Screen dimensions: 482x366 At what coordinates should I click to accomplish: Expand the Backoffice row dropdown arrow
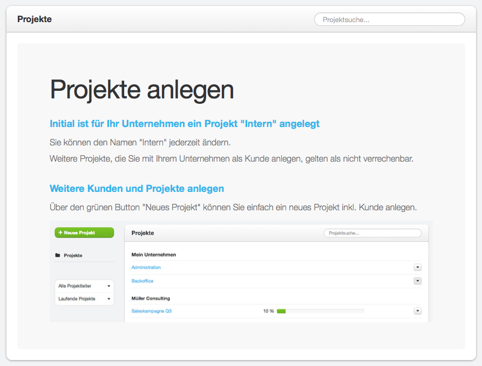(x=417, y=281)
